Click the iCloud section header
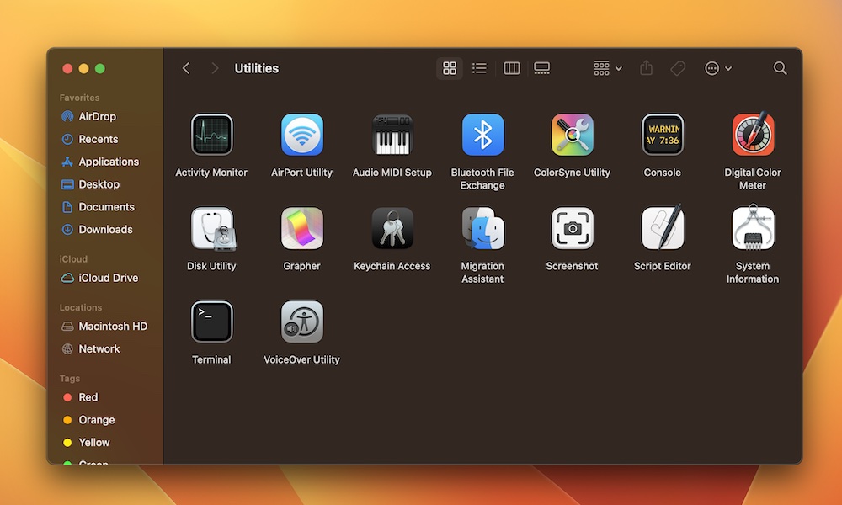This screenshot has width=842, height=505. click(73, 258)
